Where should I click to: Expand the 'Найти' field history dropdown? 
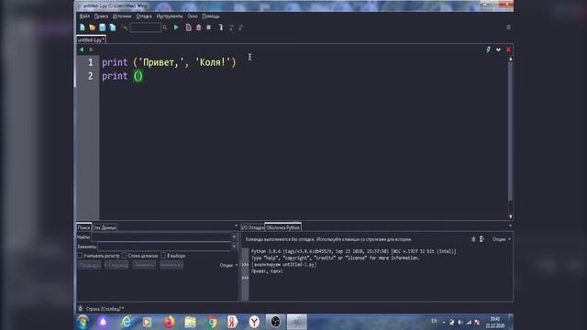[x=234, y=236]
